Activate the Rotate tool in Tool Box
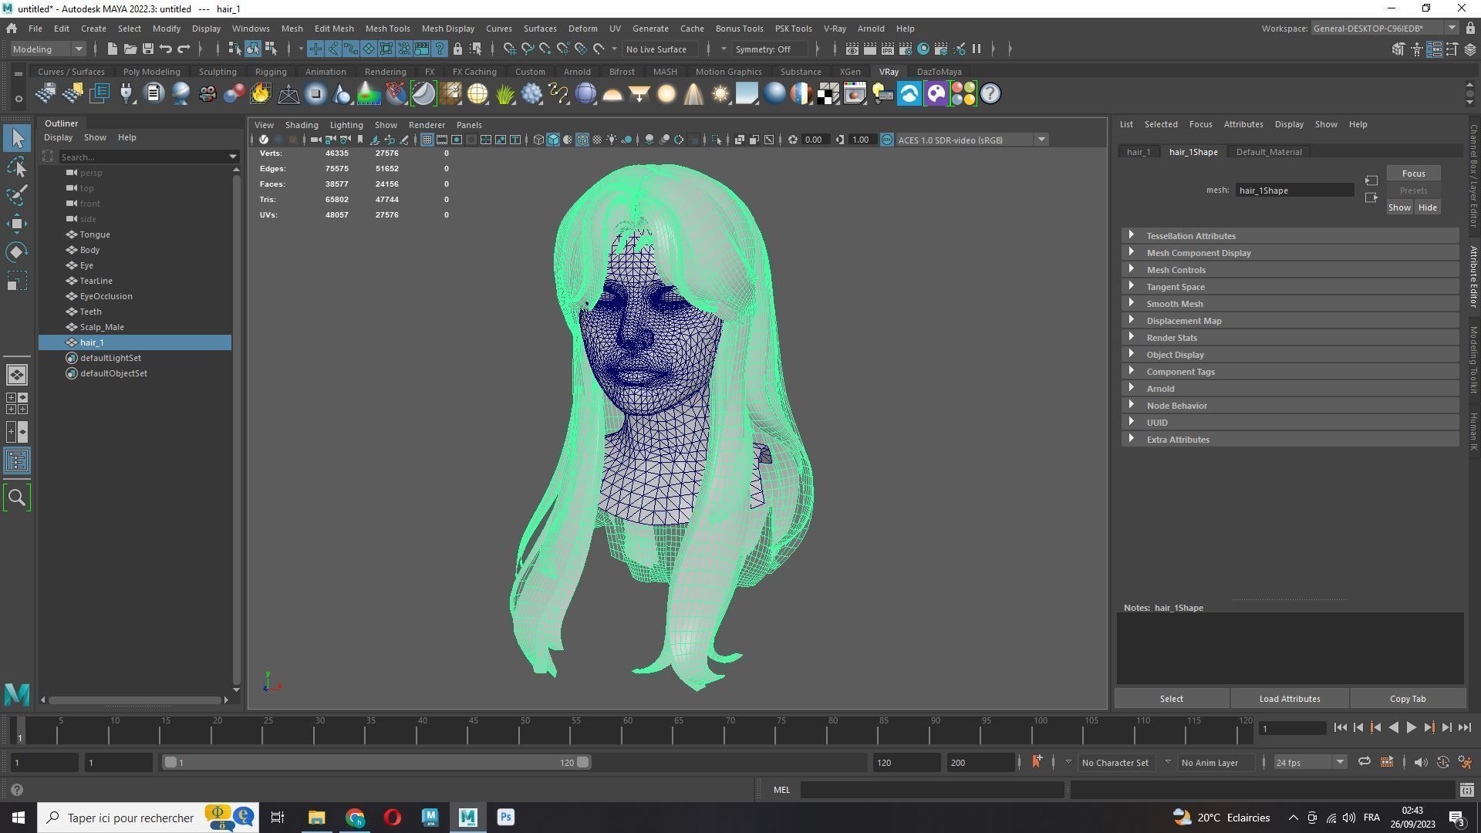This screenshot has height=833, width=1481. [x=17, y=252]
